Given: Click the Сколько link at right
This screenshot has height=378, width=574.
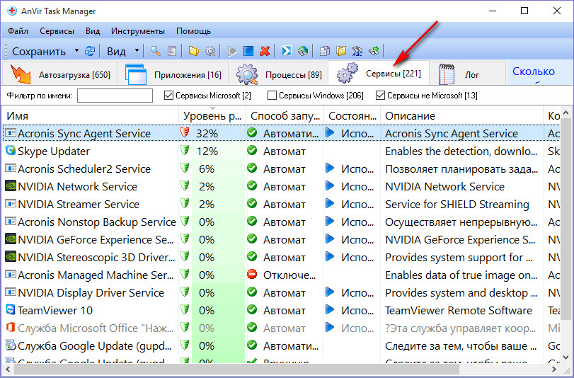Looking at the screenshot, I should click(x=534, y=71).
